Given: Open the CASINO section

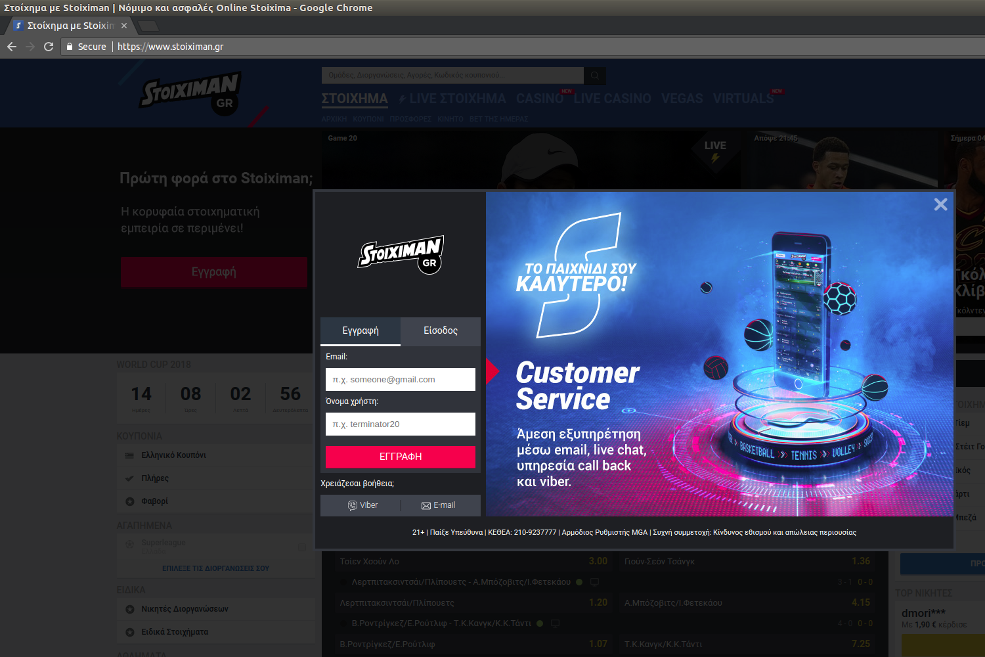Looking at the screenshot, I should (540, 99).
